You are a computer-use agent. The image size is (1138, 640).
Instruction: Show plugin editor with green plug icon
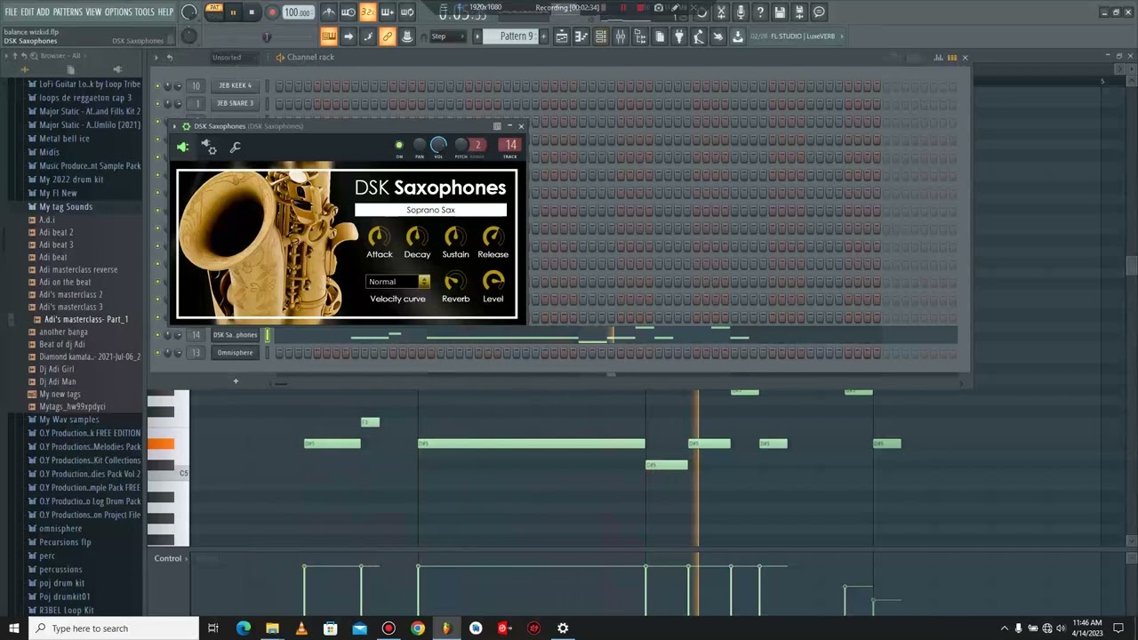pyautogui.click(x=183, y=148)
